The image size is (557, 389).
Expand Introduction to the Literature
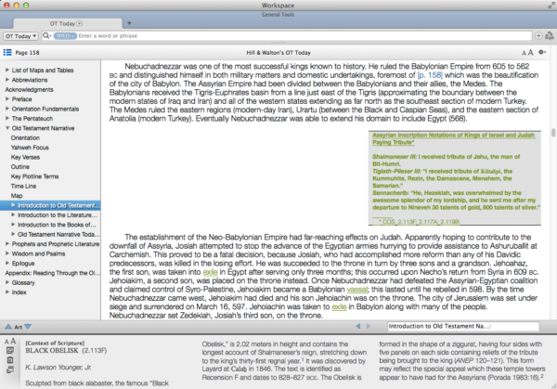13,215
